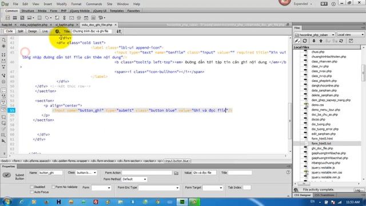Switch to the vidu_doc_ghi_file.php document tab

pos(97,25)
